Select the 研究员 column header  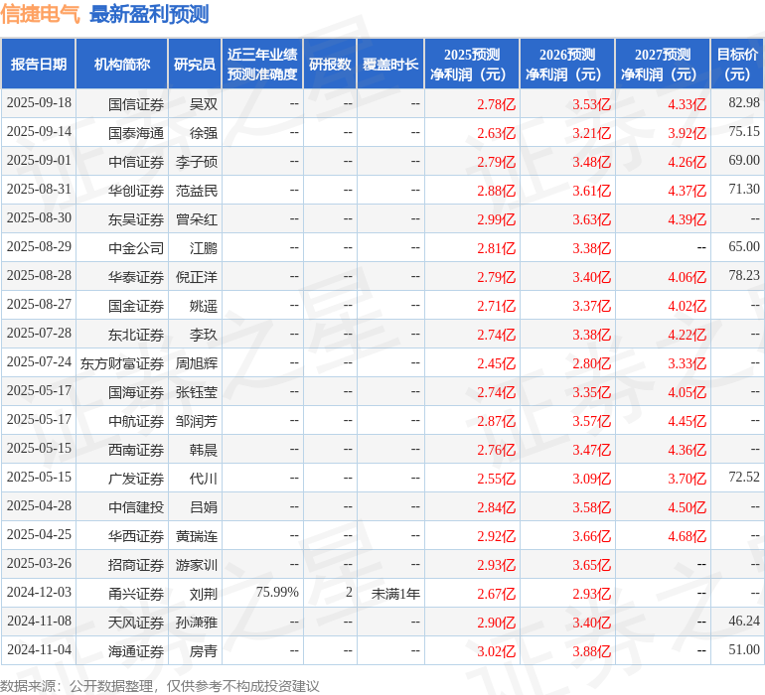coord(195,64)
